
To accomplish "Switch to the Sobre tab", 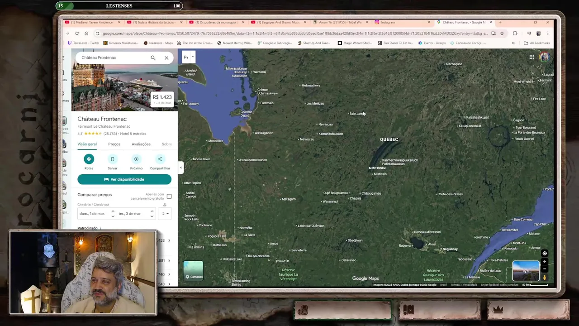I will click(x=166, y=144).
